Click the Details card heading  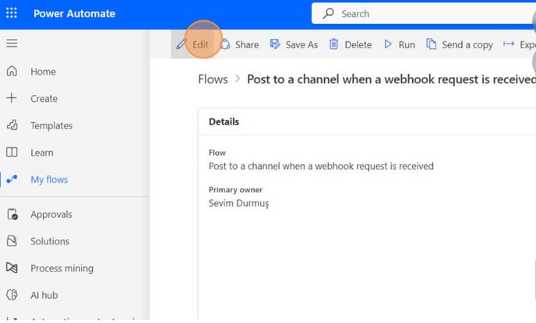click(224, 121)
